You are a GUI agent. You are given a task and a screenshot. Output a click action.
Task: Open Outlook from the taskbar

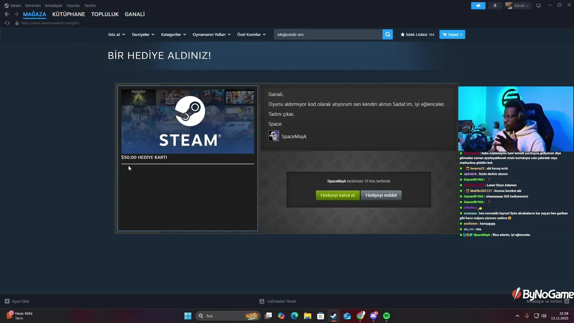tap(347, 316)
